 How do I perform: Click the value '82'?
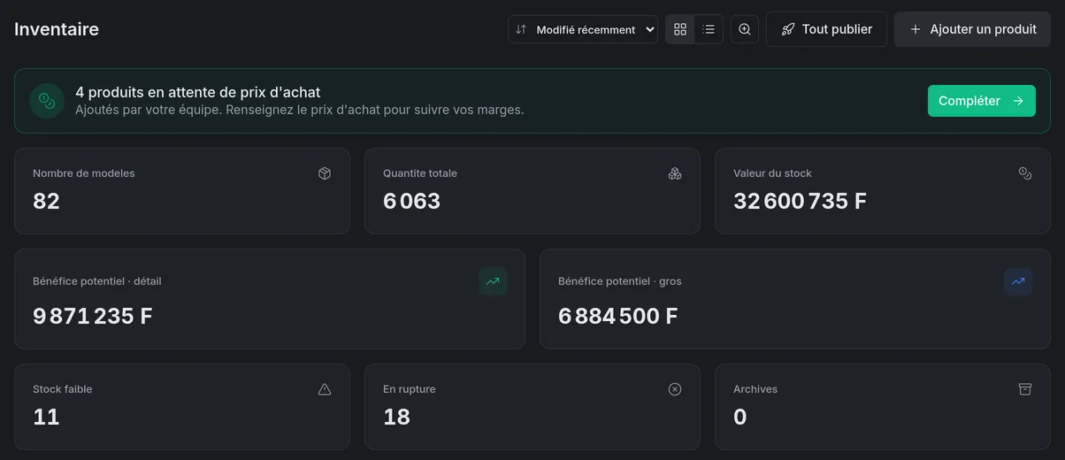pyautogui.click(x=46, y=201)
